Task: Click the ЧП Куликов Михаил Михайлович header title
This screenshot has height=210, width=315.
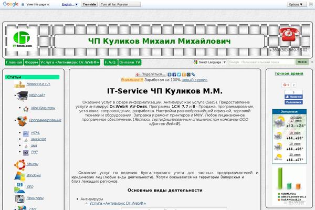Action: tap(160, 41)
